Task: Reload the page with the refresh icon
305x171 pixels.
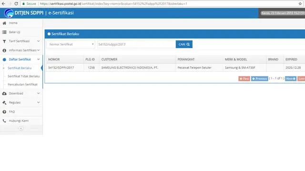Action: pyautogui.click(x=16, y=4)
